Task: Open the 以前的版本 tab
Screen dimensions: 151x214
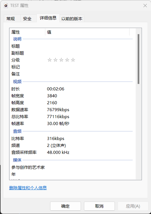Action: coord(72,19)
